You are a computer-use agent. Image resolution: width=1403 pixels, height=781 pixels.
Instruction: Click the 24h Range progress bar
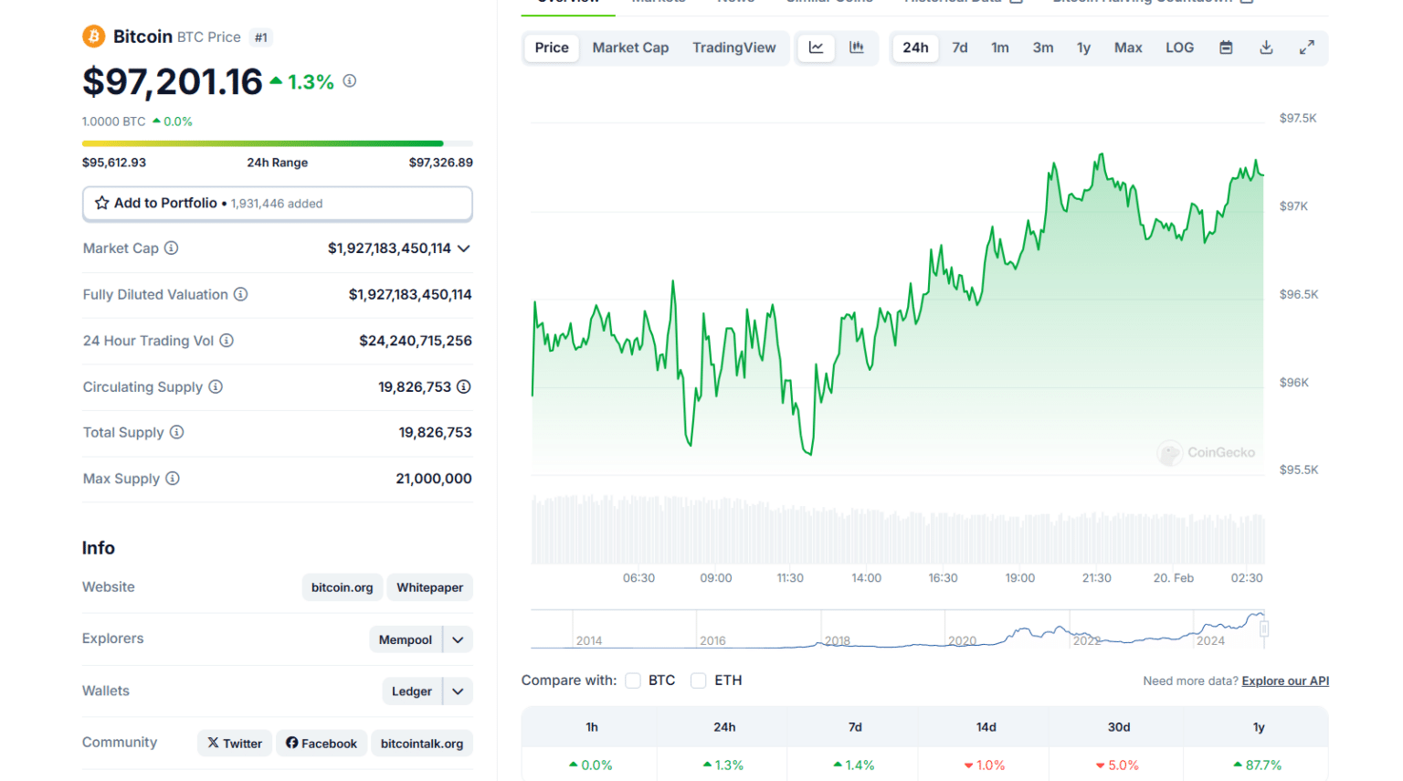(278, 143)
